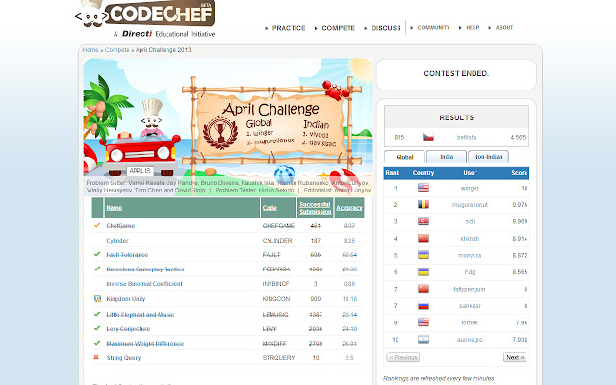Screen dimensions: 616x385
Task: Click the Next rankings page button
Action: pyautogui.click(x=515, y=357)
